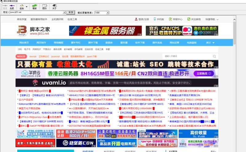The image size is (246, 152).
Task: Click the 稳坚盾CDN ad tile
Action: (x=76, y=143)
